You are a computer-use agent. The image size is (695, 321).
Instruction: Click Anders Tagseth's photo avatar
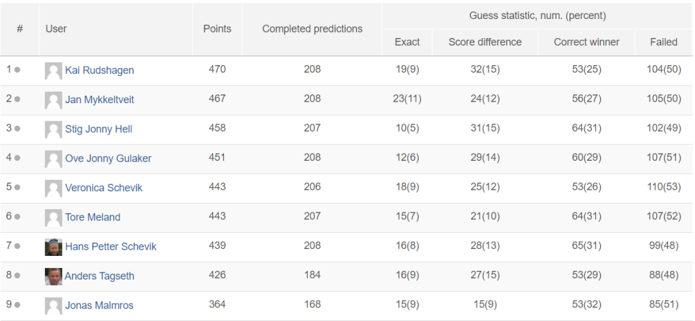point(53,276)
